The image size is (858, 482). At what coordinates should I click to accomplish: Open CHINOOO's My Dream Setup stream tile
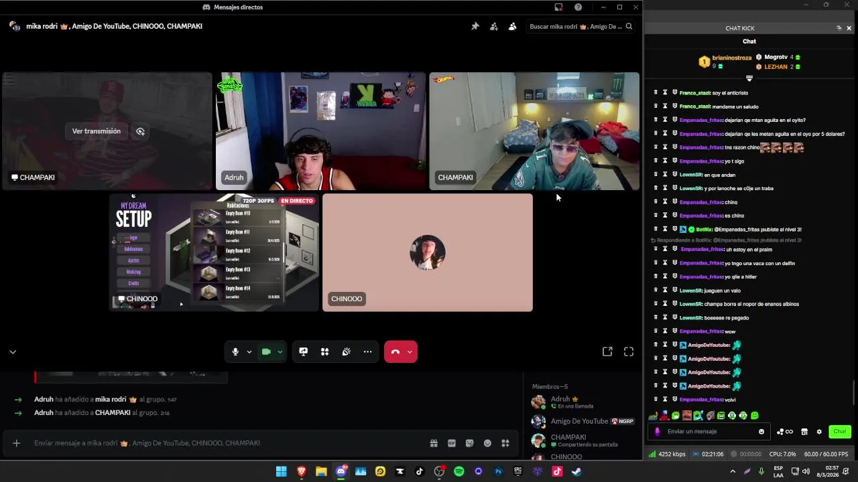tap(214, 252)
